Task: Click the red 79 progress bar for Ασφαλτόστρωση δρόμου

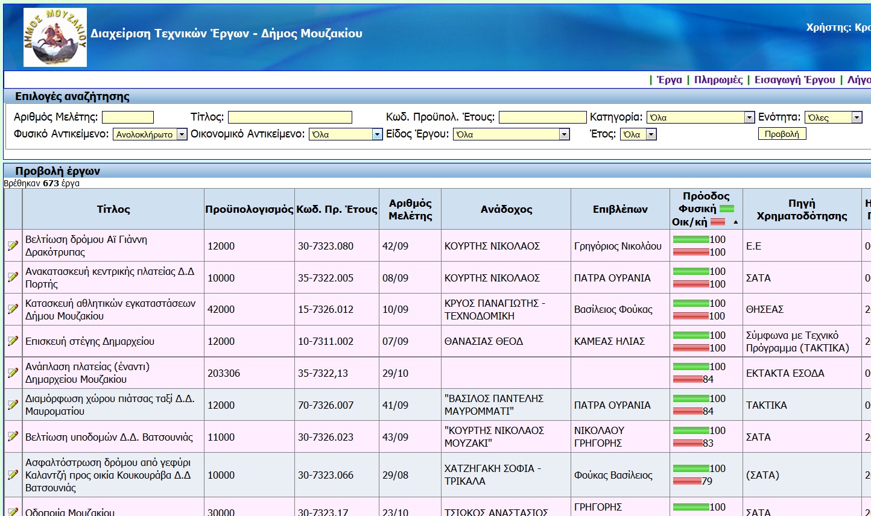Action: coord(687,481)
